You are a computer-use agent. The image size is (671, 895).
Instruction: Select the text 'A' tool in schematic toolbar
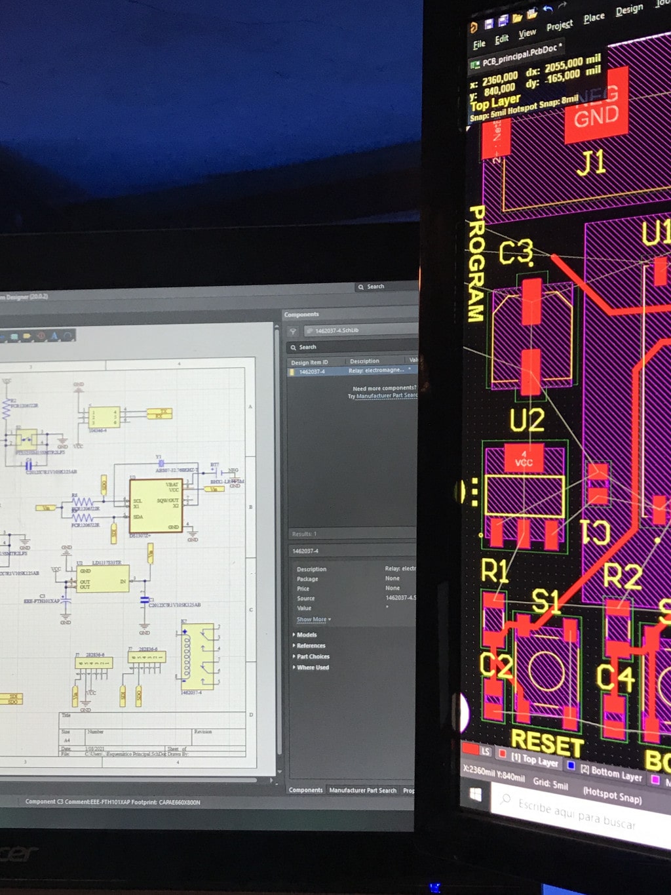pyautogui.click(x=54, y=336)
